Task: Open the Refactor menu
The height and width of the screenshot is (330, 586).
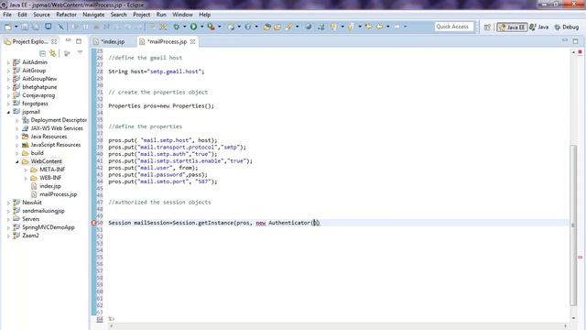Action: click(x=66, y=15)
